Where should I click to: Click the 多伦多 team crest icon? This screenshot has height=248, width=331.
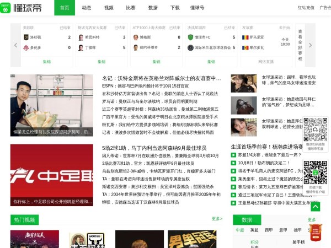(26, 47)
